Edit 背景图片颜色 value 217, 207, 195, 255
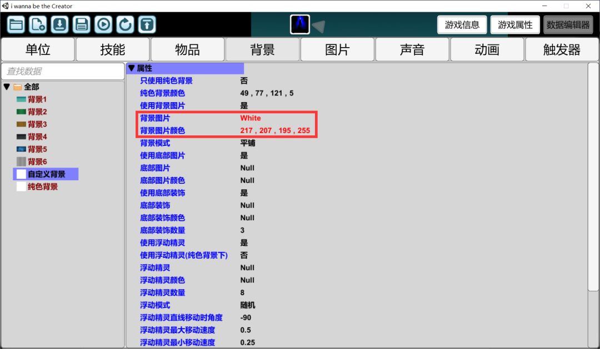 tap(275, 130)
